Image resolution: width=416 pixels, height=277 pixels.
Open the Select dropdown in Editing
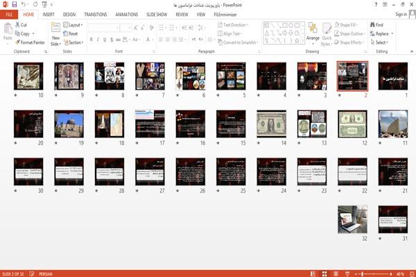click(x=379, y=42)
